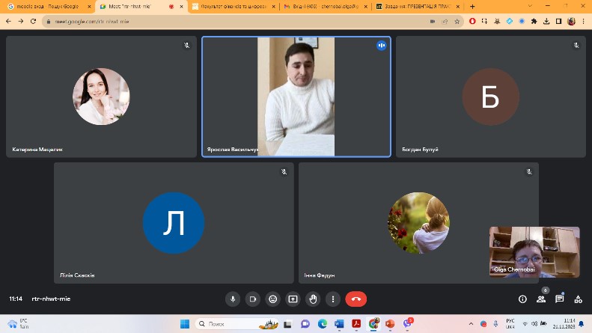This screenshot has width=592, height=333.
Task: Click the Б avatar of Богдан Булуй
Action: point(490,97)
